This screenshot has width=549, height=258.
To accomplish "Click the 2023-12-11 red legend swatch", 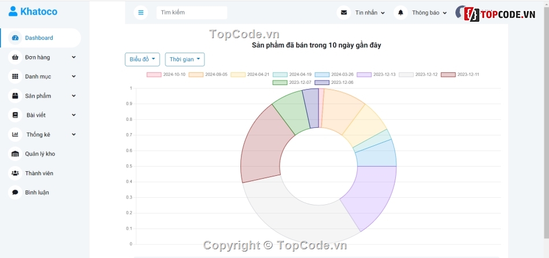I will pos(448,75).
